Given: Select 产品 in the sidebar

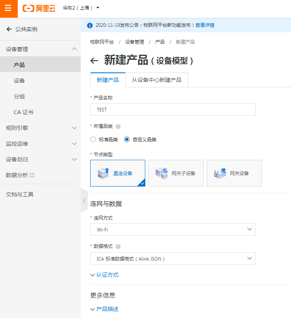Looking at the screenshot, I should click(40, 65).
